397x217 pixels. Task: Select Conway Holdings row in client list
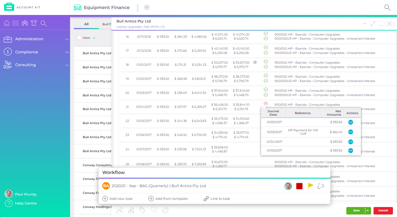pos(93,207)
